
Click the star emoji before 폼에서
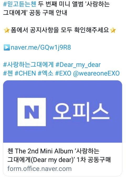pyautogui.click(x=7, y=30)
